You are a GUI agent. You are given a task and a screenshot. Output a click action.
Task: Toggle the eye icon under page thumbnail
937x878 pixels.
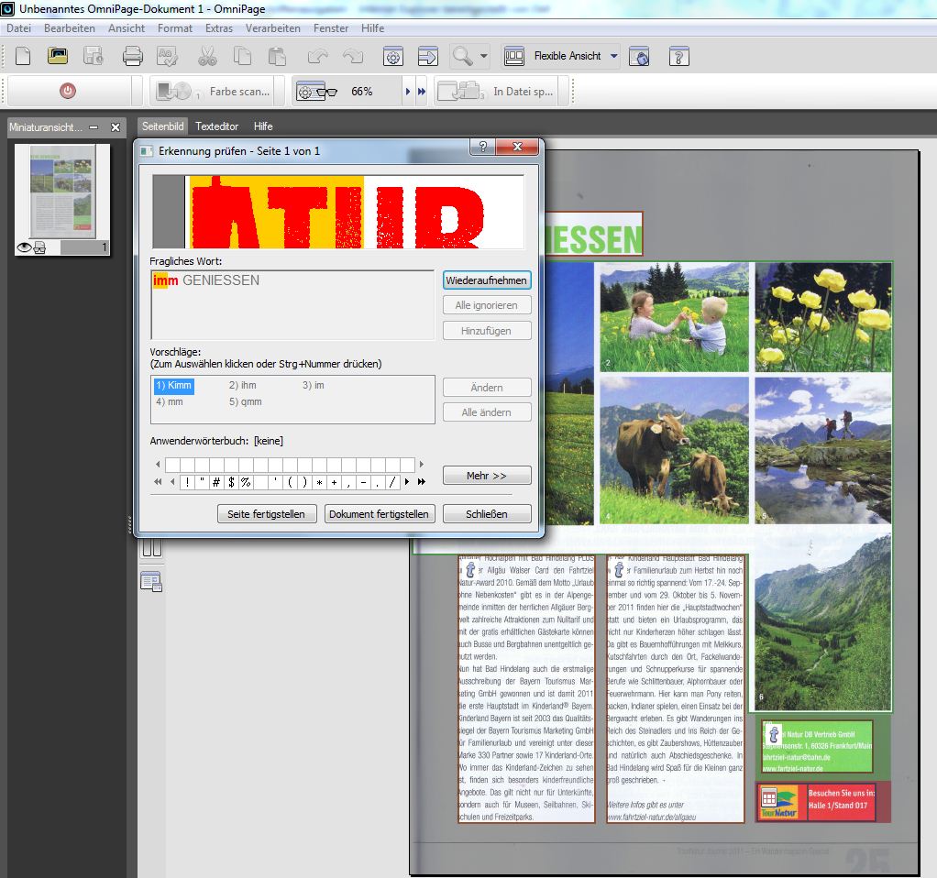(x=25, y=247)
